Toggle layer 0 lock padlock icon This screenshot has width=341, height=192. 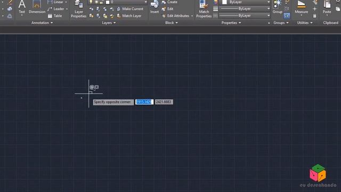(101, 2)
